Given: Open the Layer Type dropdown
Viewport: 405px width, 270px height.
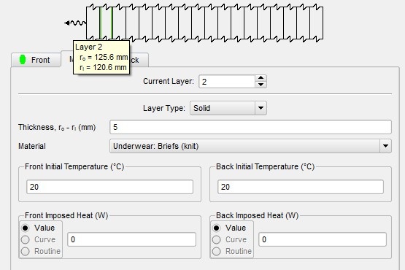Looking at the screenshot, I should pos(228,108).
